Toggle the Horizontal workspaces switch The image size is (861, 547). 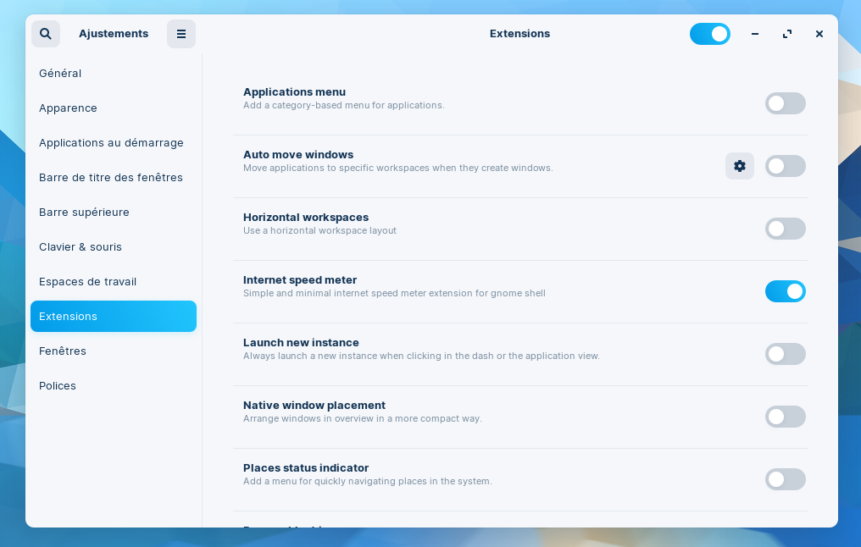pos(785,229)
